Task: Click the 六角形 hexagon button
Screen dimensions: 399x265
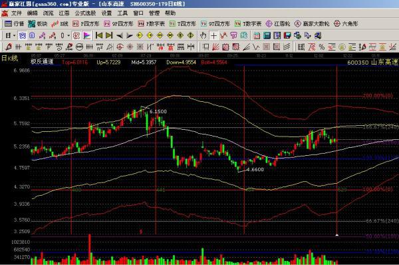Action: 346,24
